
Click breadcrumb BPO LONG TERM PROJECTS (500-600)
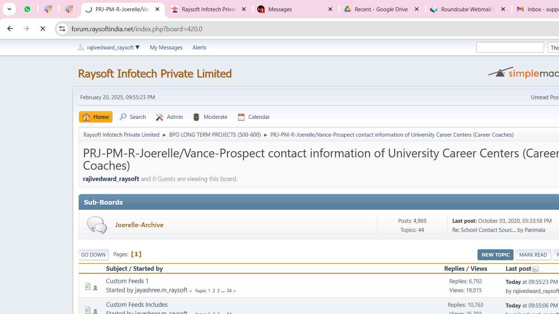(x=215, y=135)
